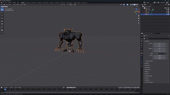This screenshot has width=170, height=95.
Task: Click the viewport zoom magnifier icon
Action: [x=139, y=16]
